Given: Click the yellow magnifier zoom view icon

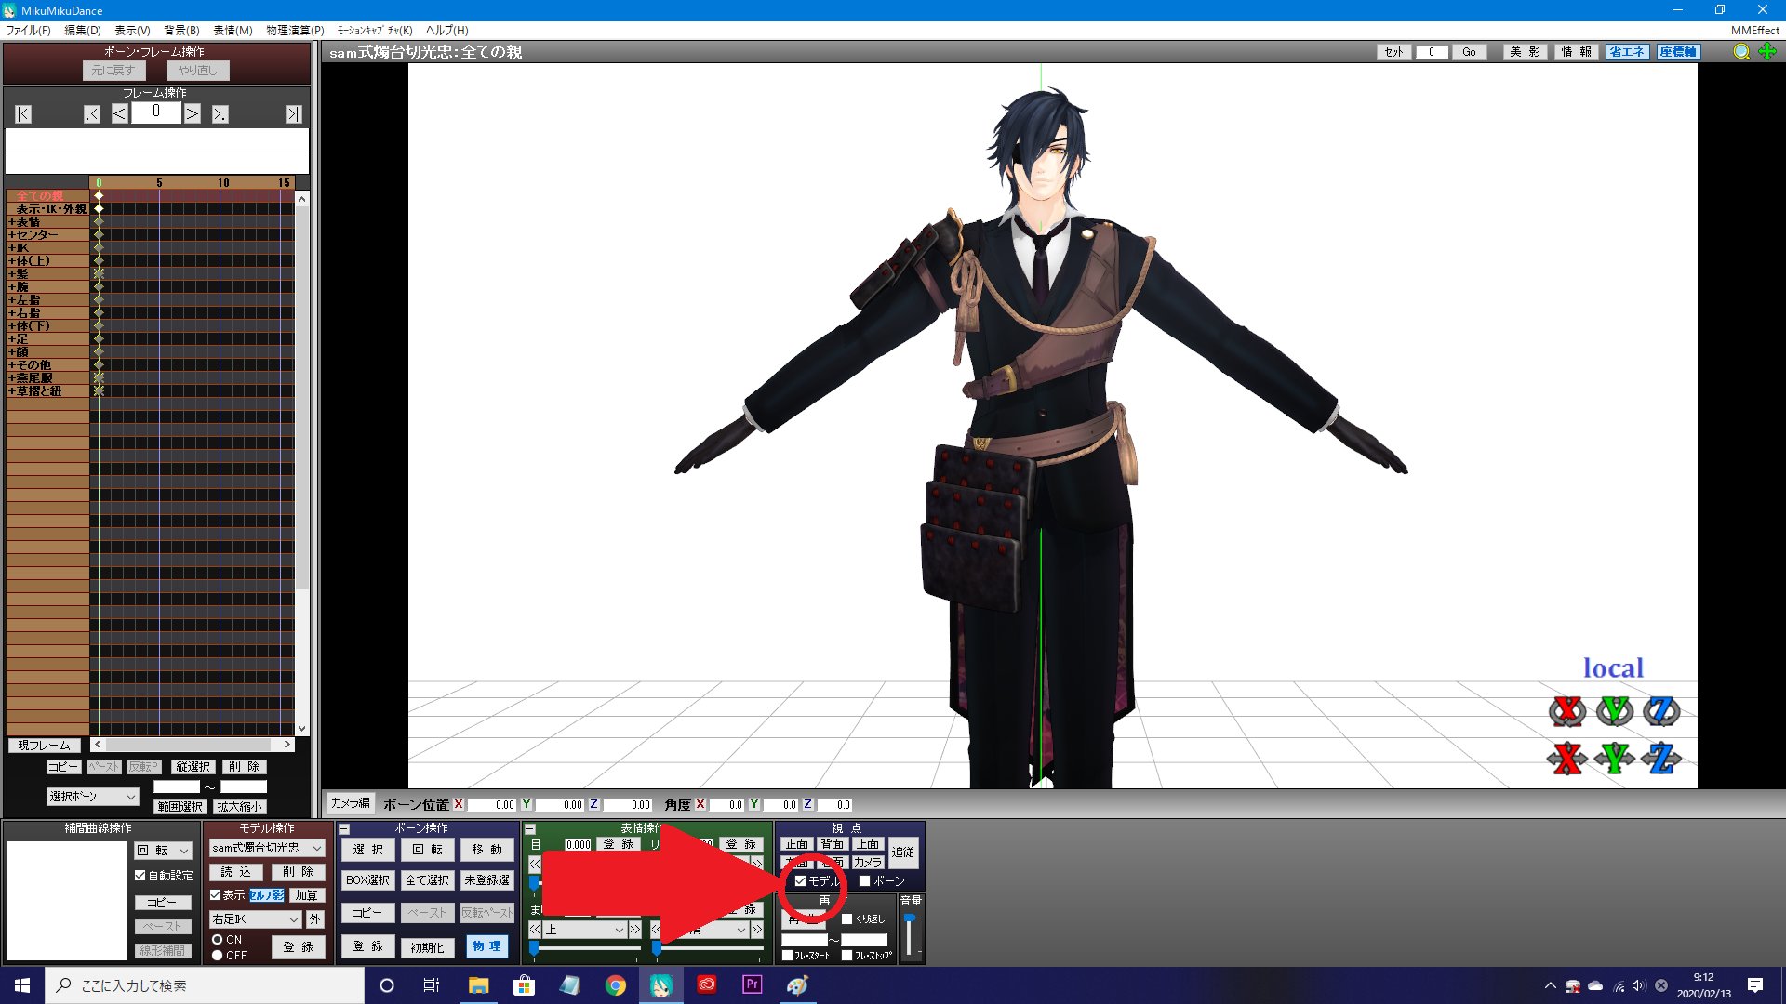Looking at the screenshot, I should click(1741, 52).
